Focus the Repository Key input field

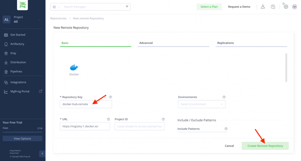click(86, 104)
